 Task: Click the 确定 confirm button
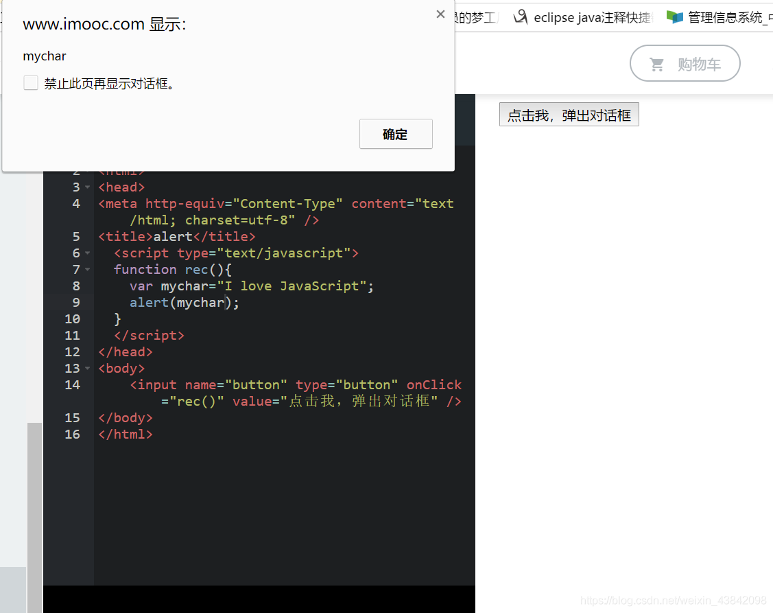coord(396,134)
